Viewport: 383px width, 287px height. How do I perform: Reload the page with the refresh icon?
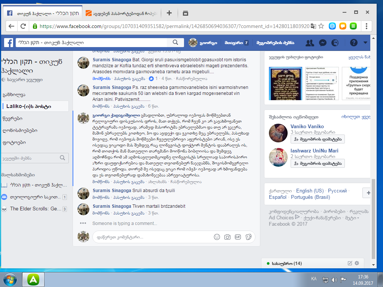click(x=23, y=26)
